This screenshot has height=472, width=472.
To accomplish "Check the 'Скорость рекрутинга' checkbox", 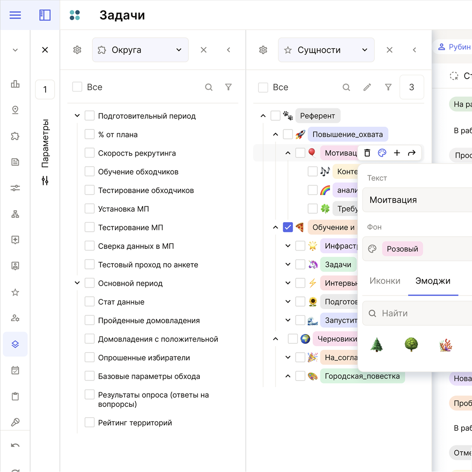I will point(90,153).
